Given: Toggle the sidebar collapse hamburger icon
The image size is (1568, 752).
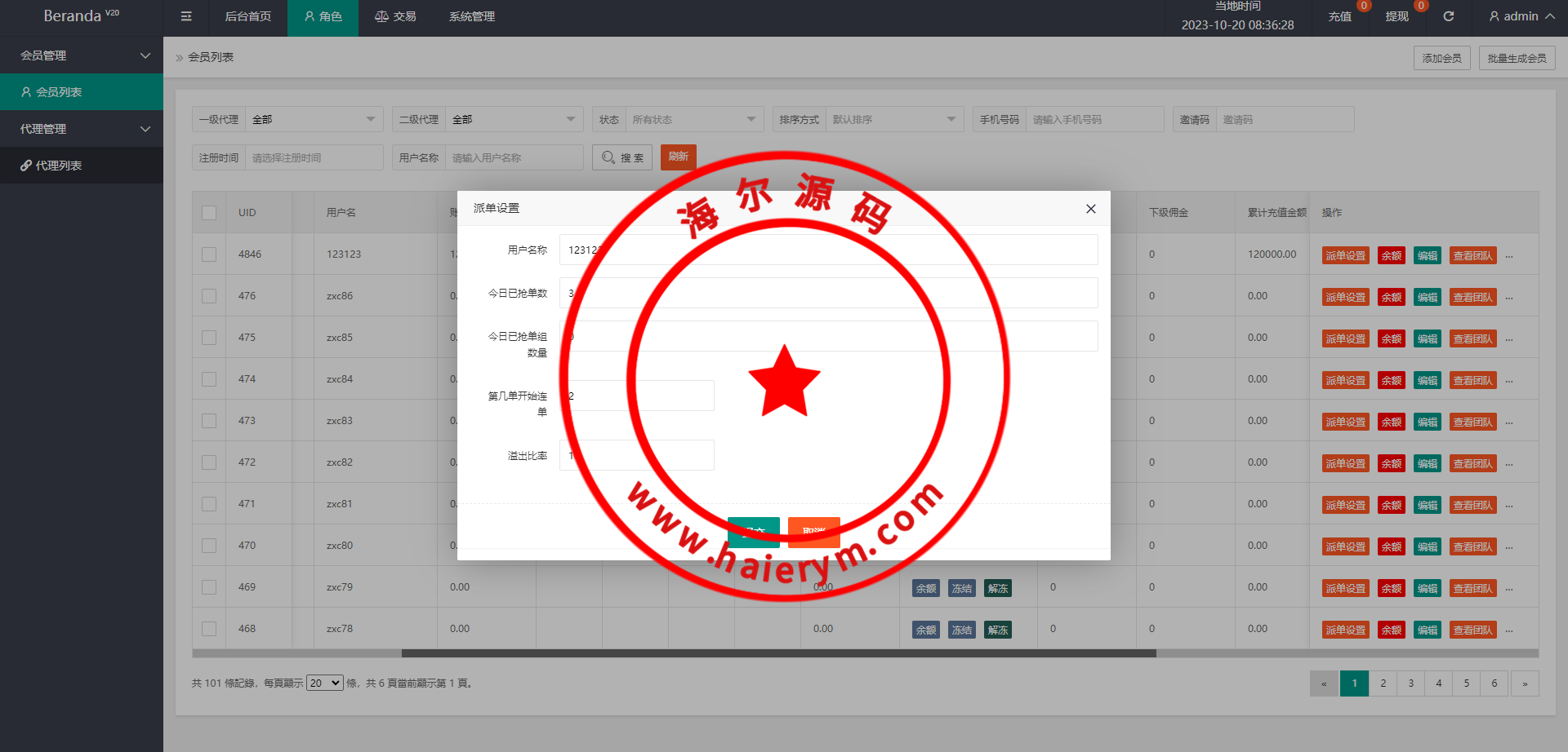Looking at the screenshot, I should click(x=185, y=16).
